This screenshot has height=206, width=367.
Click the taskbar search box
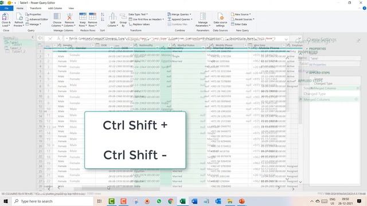click(53, 201)
